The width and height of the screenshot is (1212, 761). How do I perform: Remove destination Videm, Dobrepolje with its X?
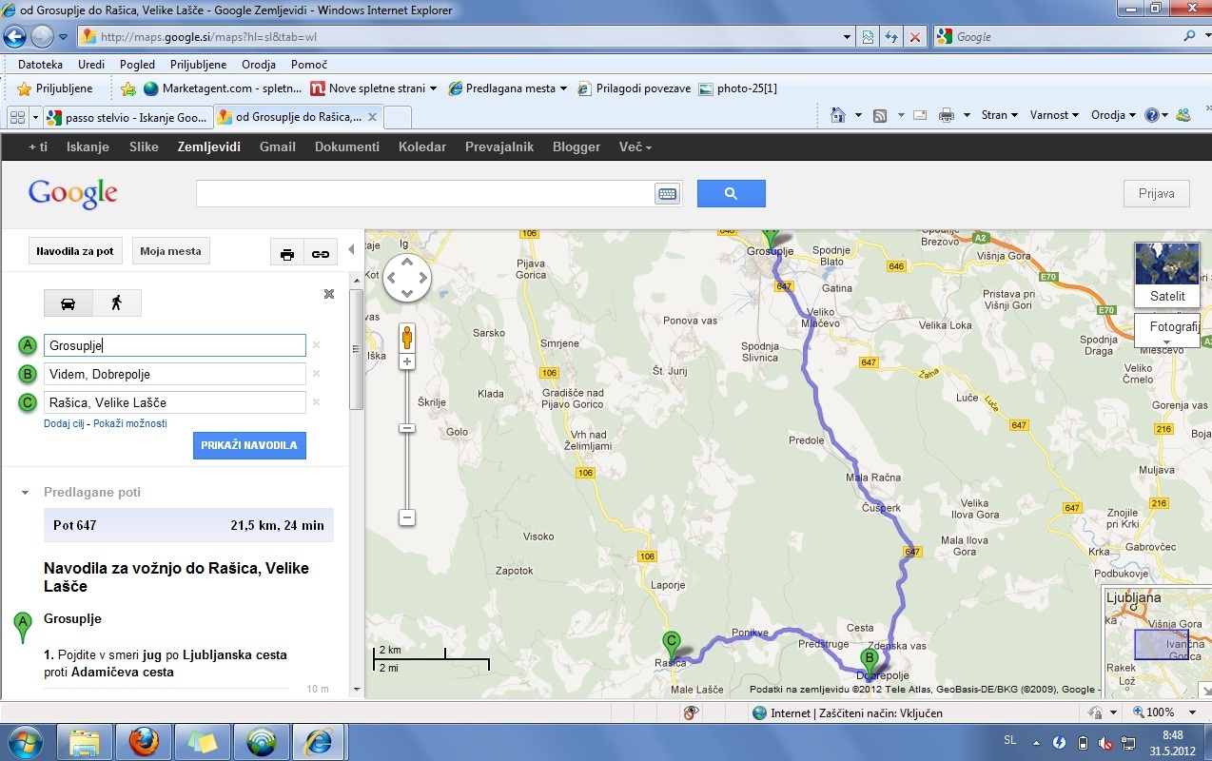click(x=317, y=374)
